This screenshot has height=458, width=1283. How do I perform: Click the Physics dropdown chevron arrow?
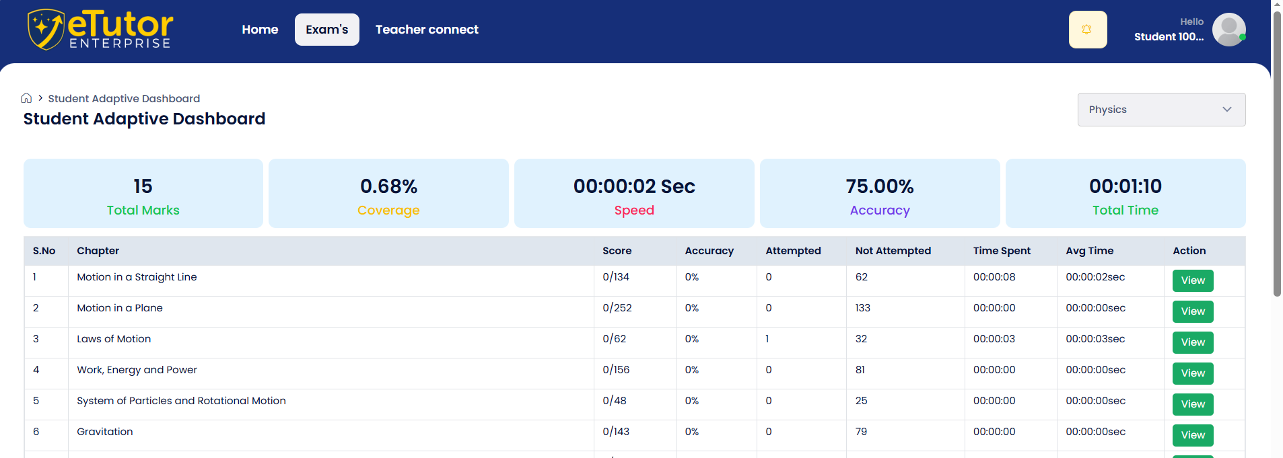tap(1227, 110)
